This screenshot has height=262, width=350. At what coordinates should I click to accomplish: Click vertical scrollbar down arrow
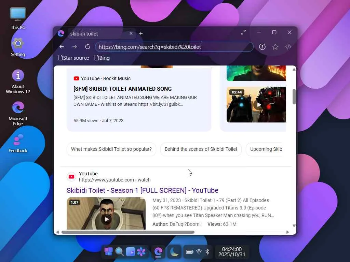click(x=294, y=226)
